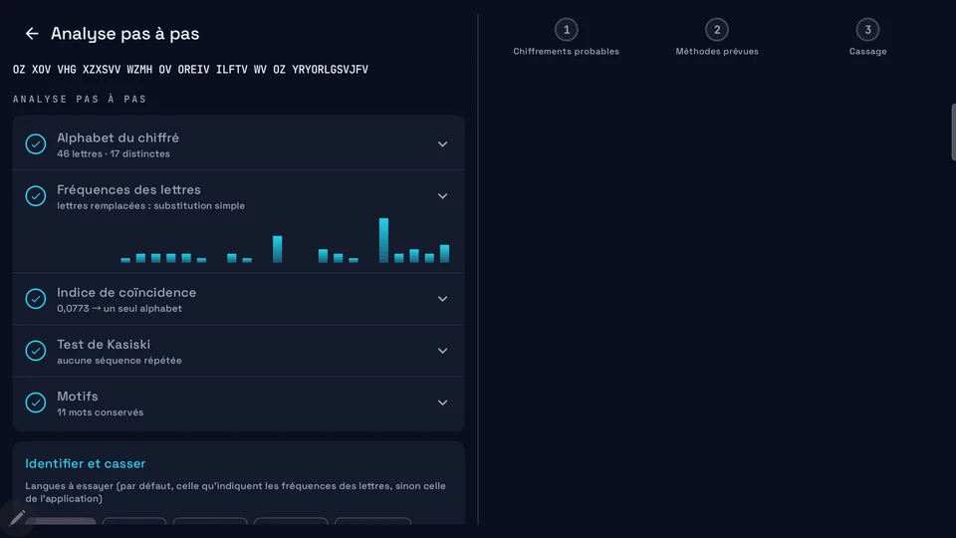Expand the Motifs chevron

[442, 402]
